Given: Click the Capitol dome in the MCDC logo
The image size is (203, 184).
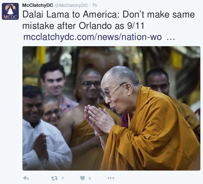Looking at the screenshot, I should [10, 10].
